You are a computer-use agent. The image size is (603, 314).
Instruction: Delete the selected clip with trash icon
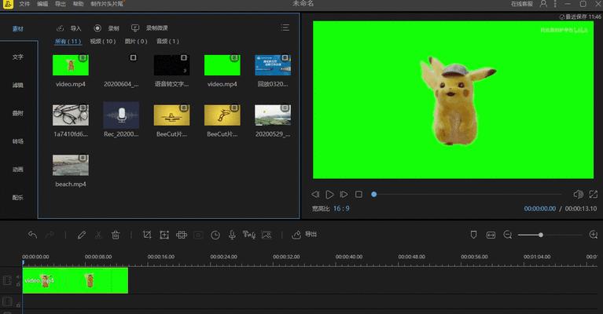click(116, 235)
